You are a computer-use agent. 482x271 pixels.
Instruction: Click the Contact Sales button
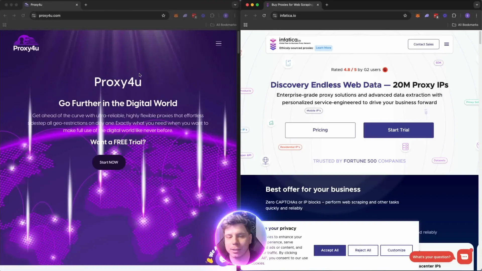[x=424, y=44]
